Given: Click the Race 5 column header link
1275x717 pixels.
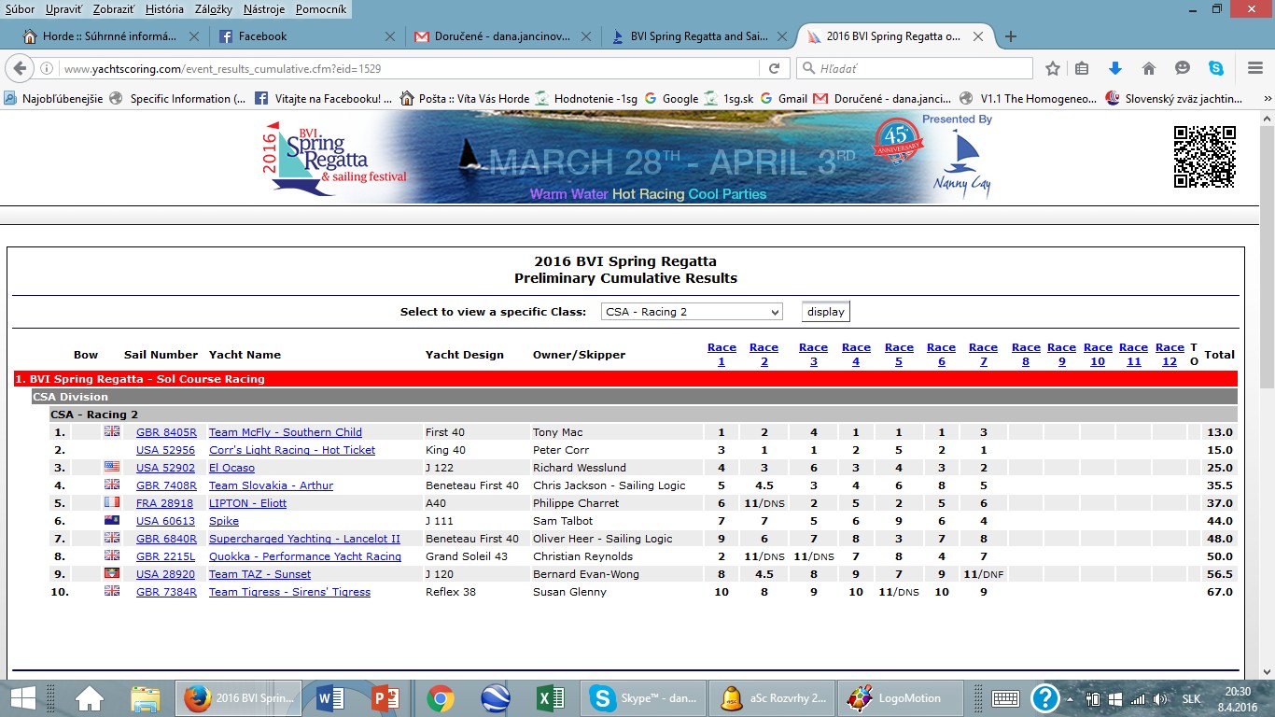Looking at the screenshot, I should [899, 354].
